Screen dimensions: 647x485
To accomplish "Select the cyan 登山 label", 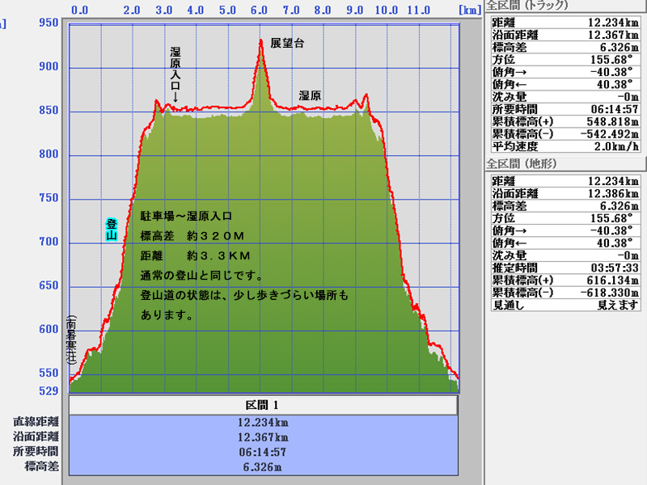I will 112,230.
